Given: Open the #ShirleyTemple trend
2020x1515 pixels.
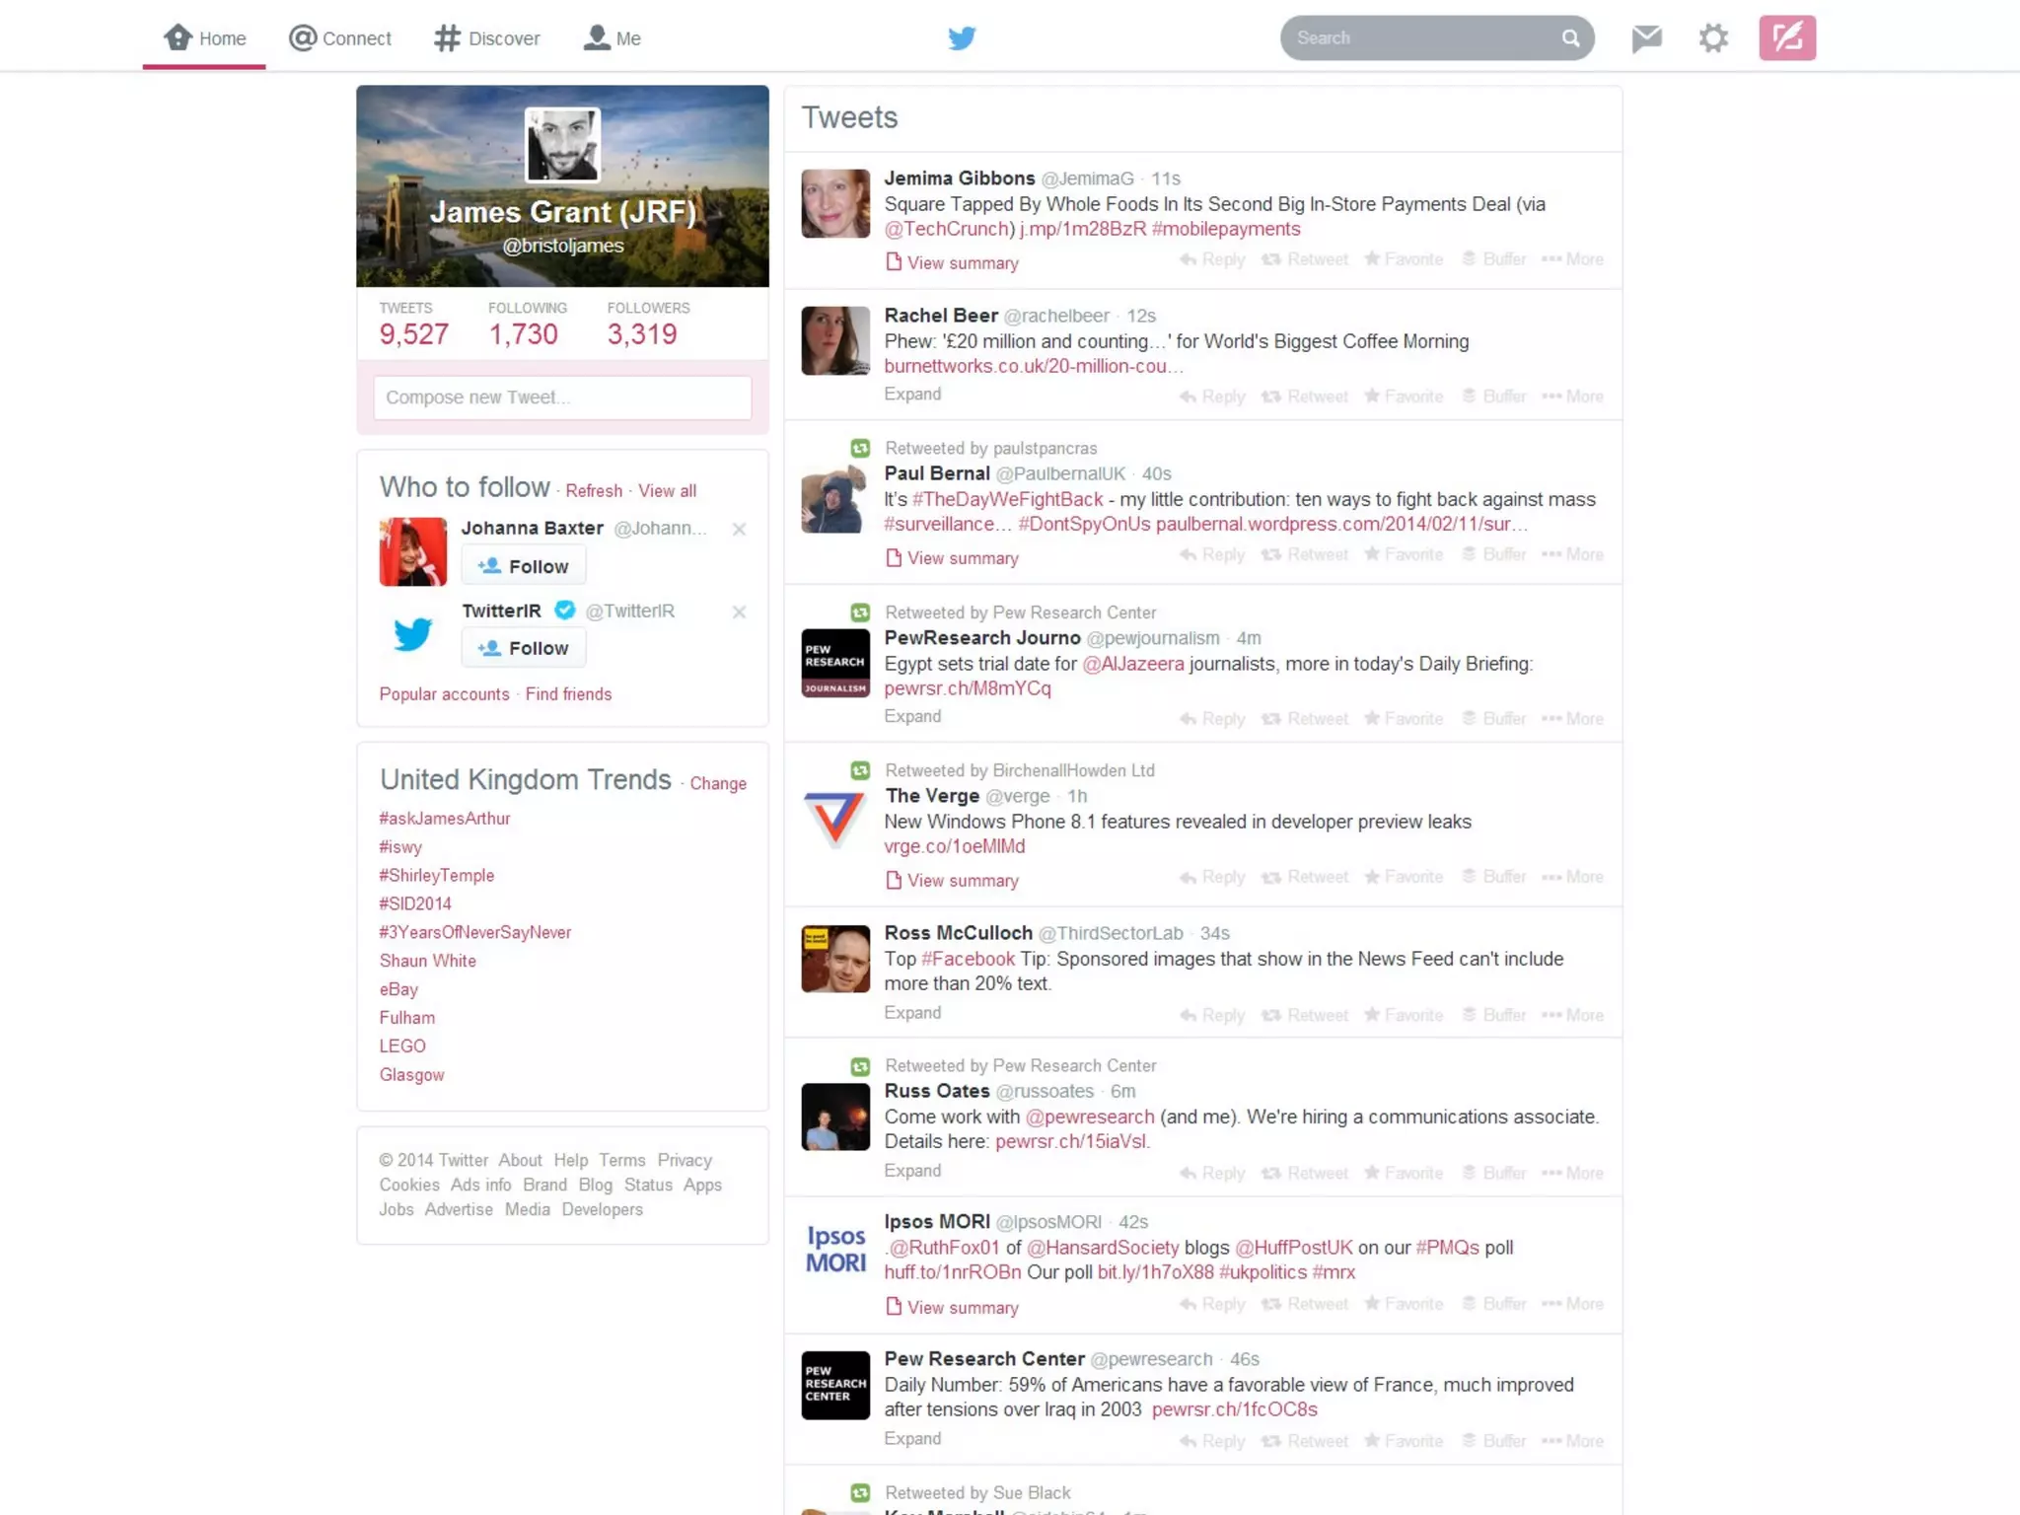Looking at the screenshot, I should point(437,875).
